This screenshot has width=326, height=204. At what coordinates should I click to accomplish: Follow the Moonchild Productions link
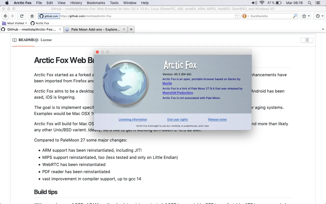(178, 93)
